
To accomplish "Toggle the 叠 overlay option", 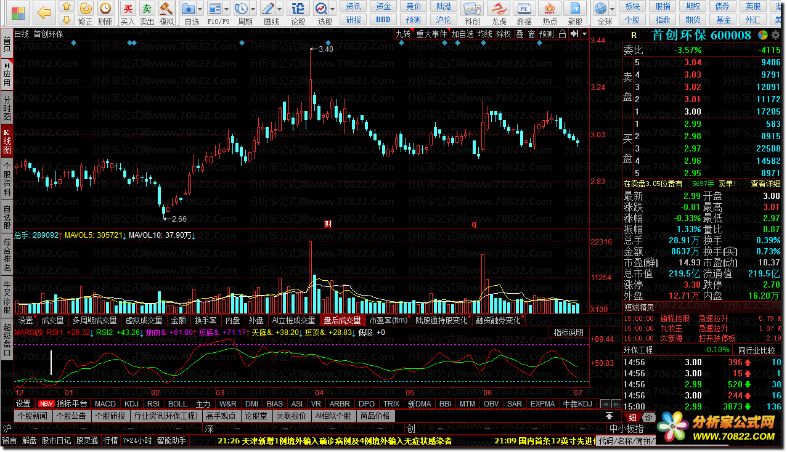I will pyautogui.click(x=520, y=34).
